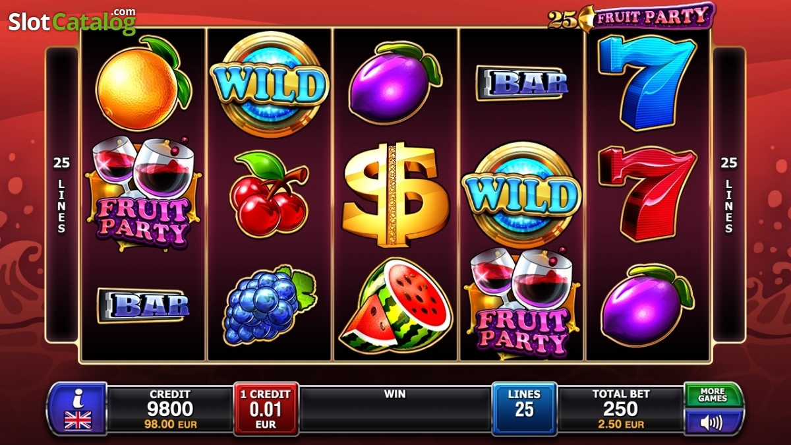Click the left 25 Lines indicator
This screenshot has width=791, height=445.
click(x=61, y=194)
